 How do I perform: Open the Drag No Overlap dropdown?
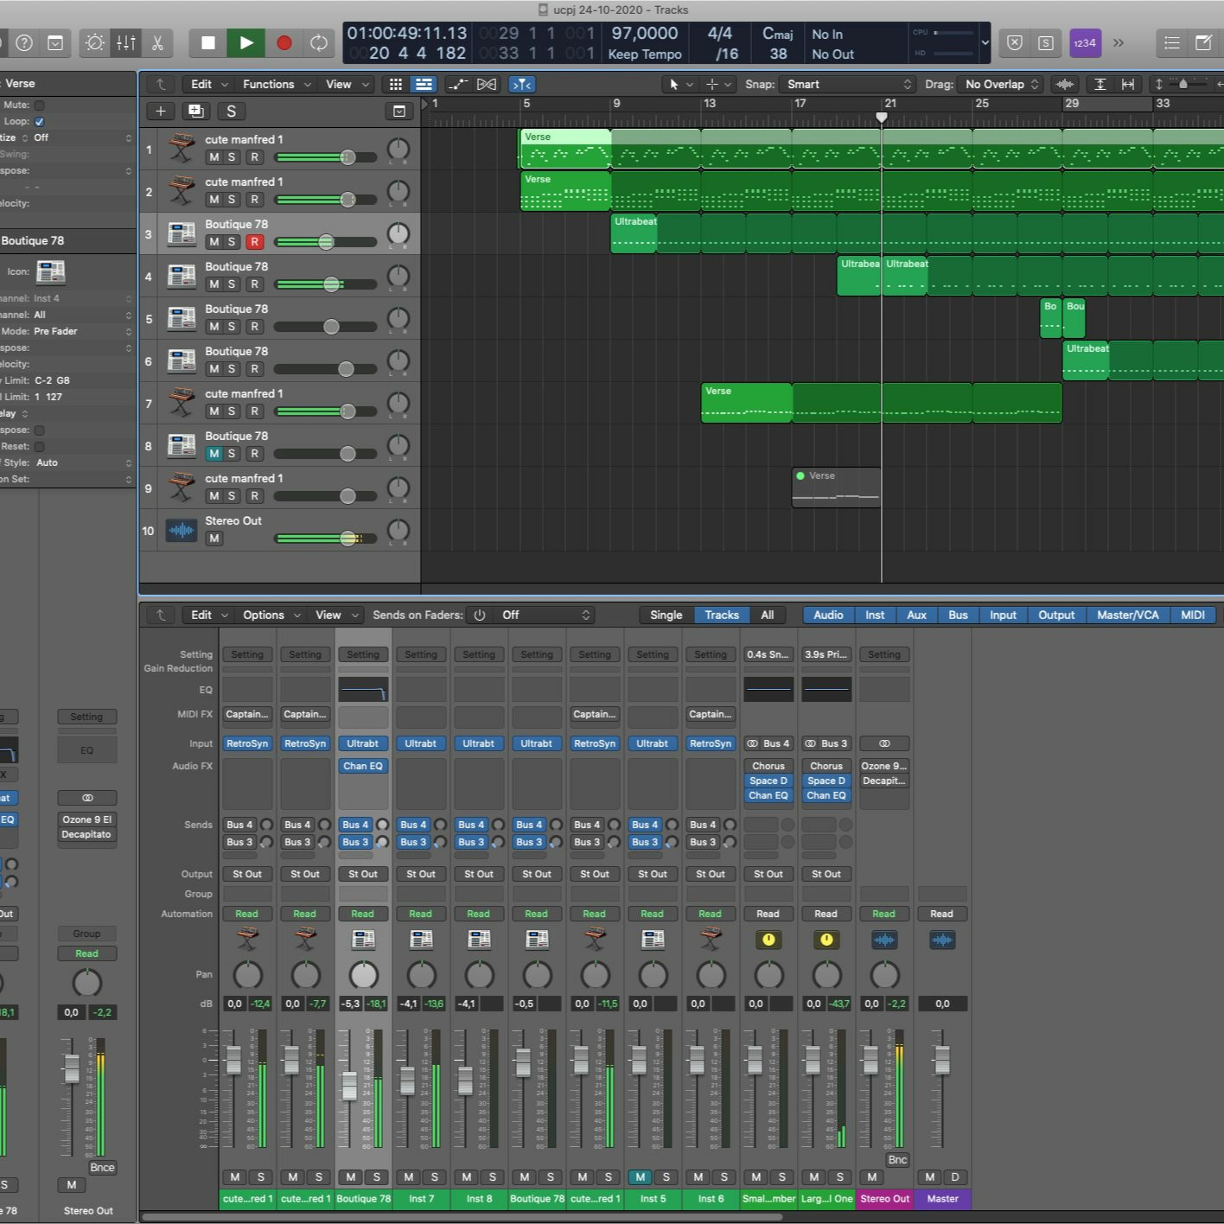pyautogui.click(x=1001, y=84)
